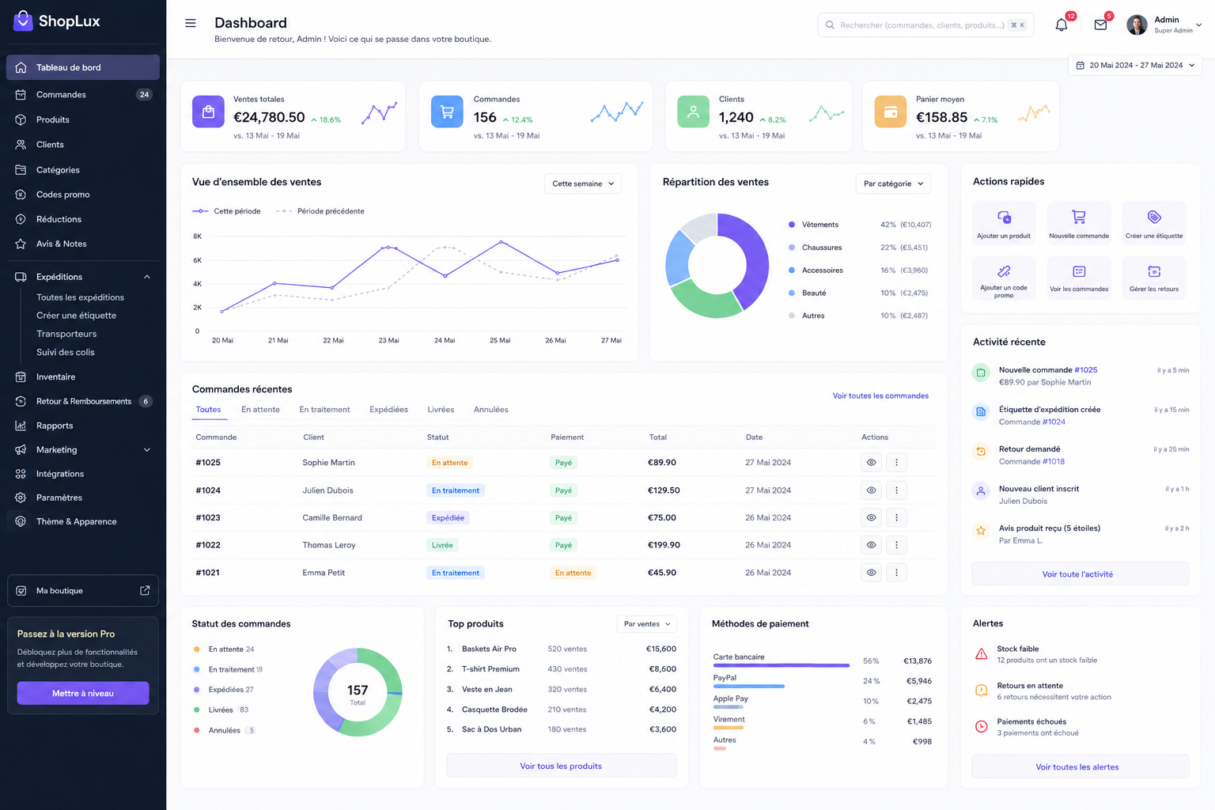The height and width of the screenshot is (810, 1215).
Task: Open the messages envelope icon
Action: [1100, 25]
